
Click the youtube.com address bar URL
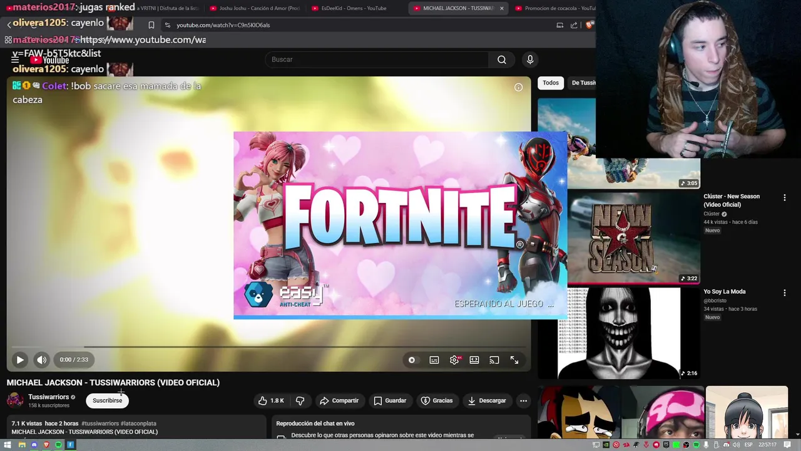click(x=223, y=25)
